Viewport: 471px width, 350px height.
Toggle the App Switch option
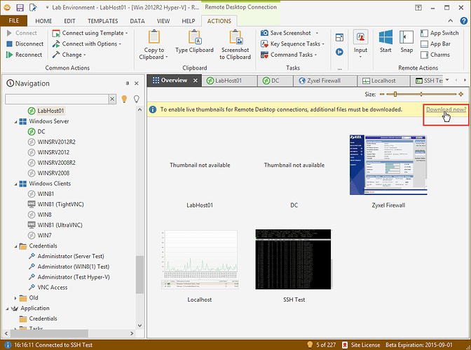pyautogui.click(x=440, y=33)
